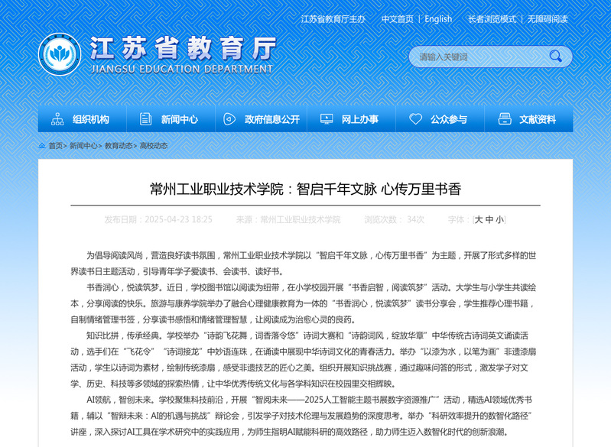Enable 长者浏览模式 senior browsing mode
The image size is (611, 447).
click(492, 19)
